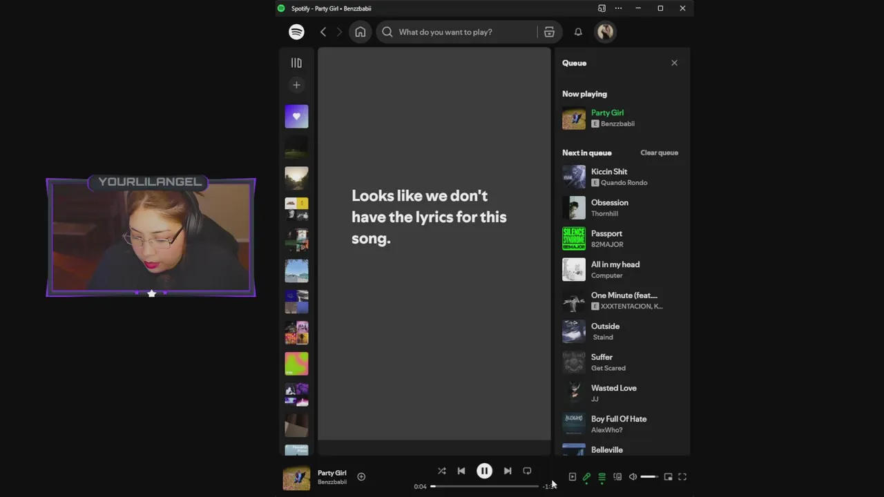Add Party Girl to Liked Songs

[361, 476]
